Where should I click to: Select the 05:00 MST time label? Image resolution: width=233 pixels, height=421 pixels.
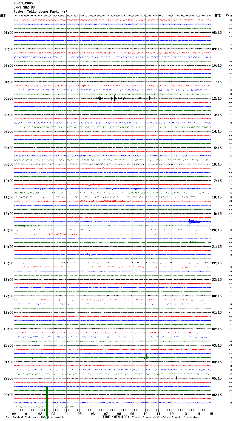(x=8, y=99)
